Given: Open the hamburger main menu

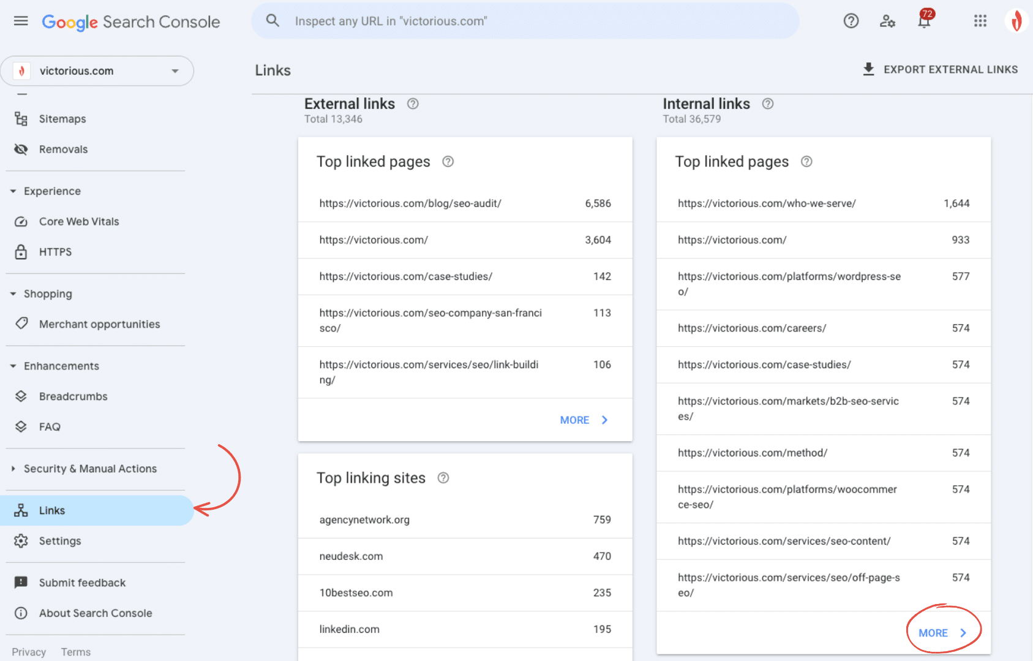Looking at the screenshot, I should [21, 21].
